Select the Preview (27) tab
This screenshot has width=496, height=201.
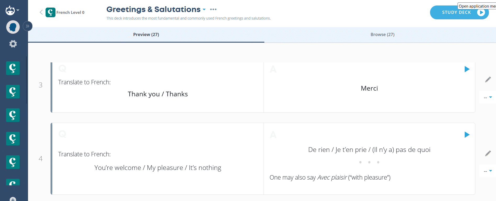click(146, 34)
